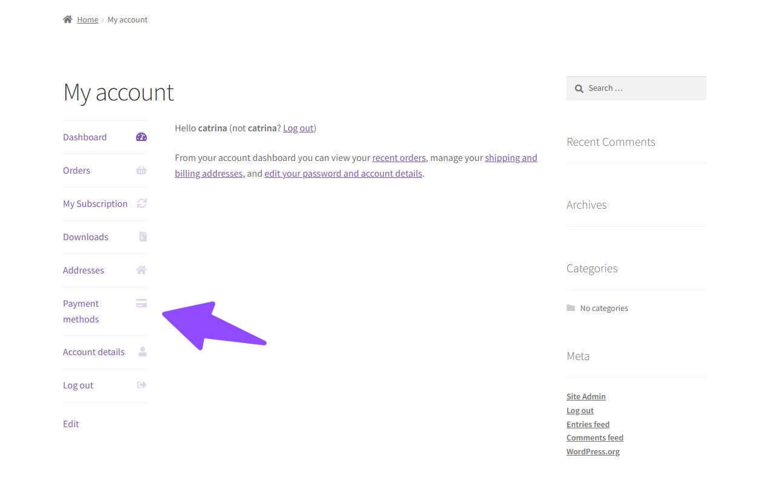771x481 pixels.
Task: Click the Downloads file icon
Action: pos(143,237)
